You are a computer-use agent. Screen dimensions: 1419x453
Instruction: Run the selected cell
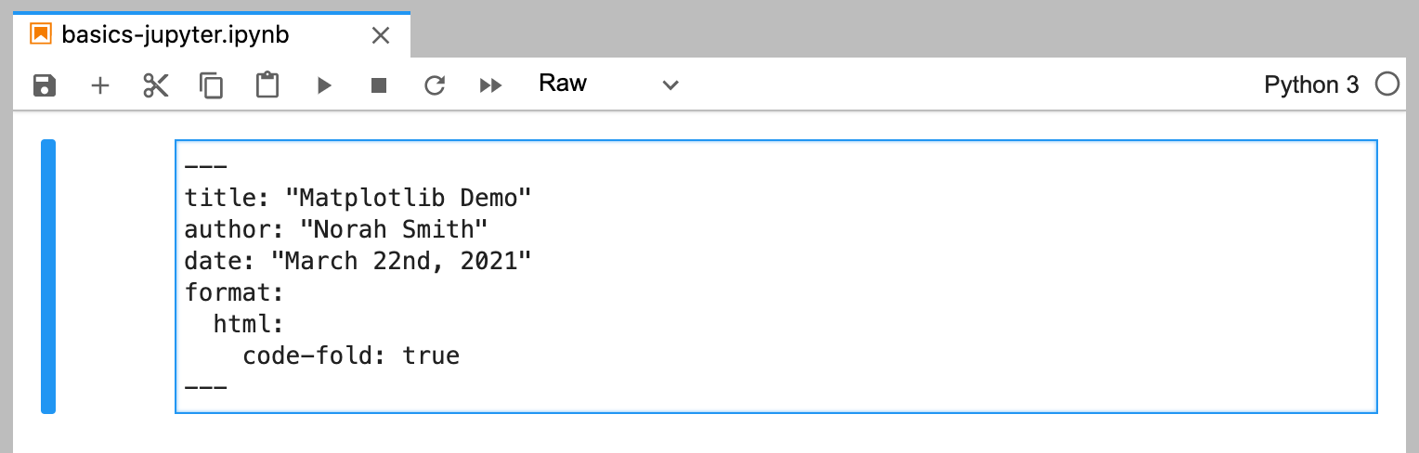pyautogui.click(x=324, y=85)
